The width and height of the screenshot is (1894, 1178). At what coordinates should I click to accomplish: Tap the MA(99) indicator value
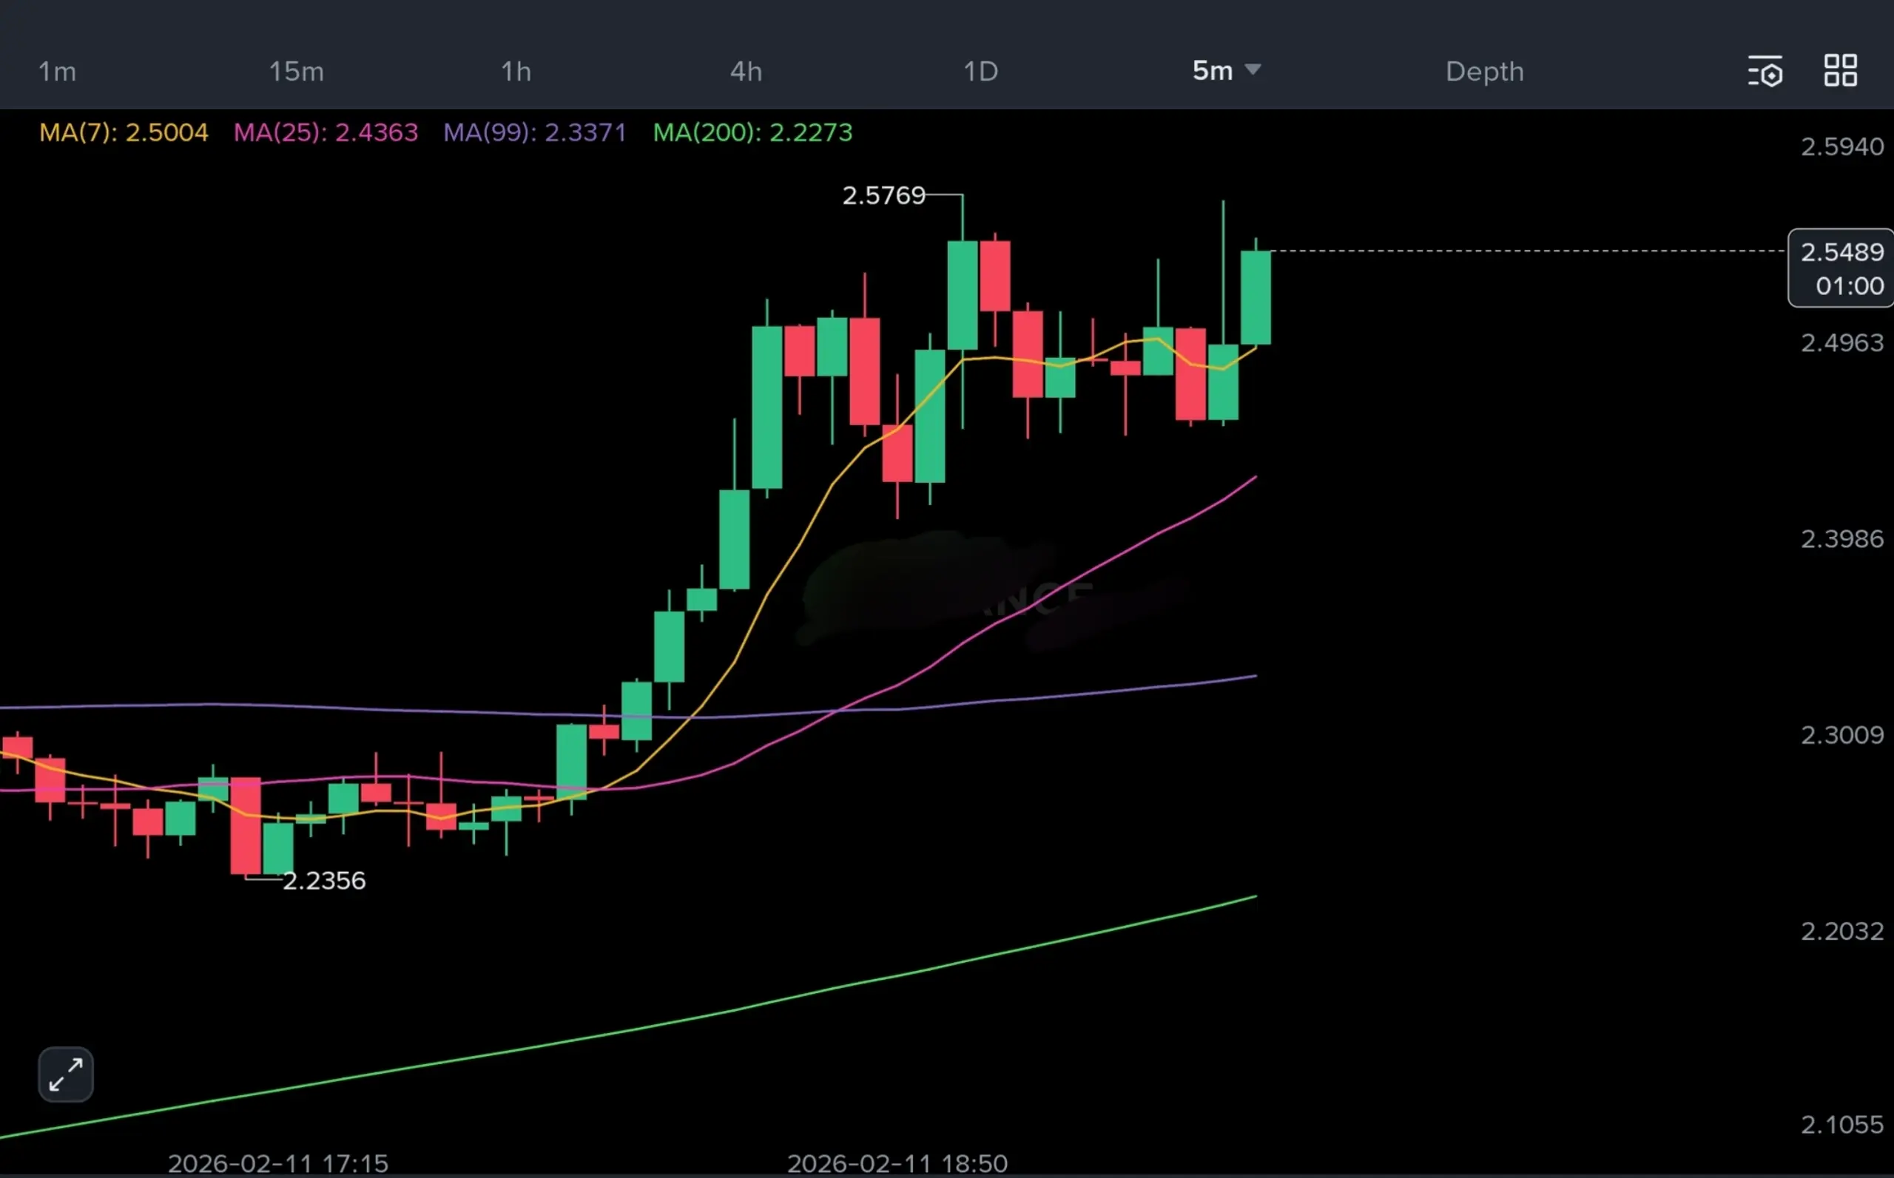pos(584,132)
